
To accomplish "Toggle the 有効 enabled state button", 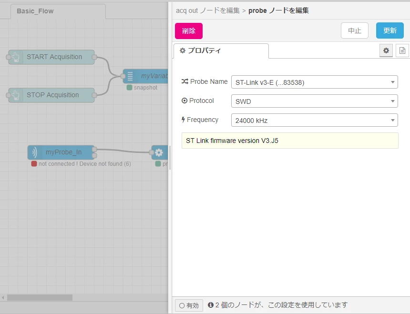I will 189,305.
